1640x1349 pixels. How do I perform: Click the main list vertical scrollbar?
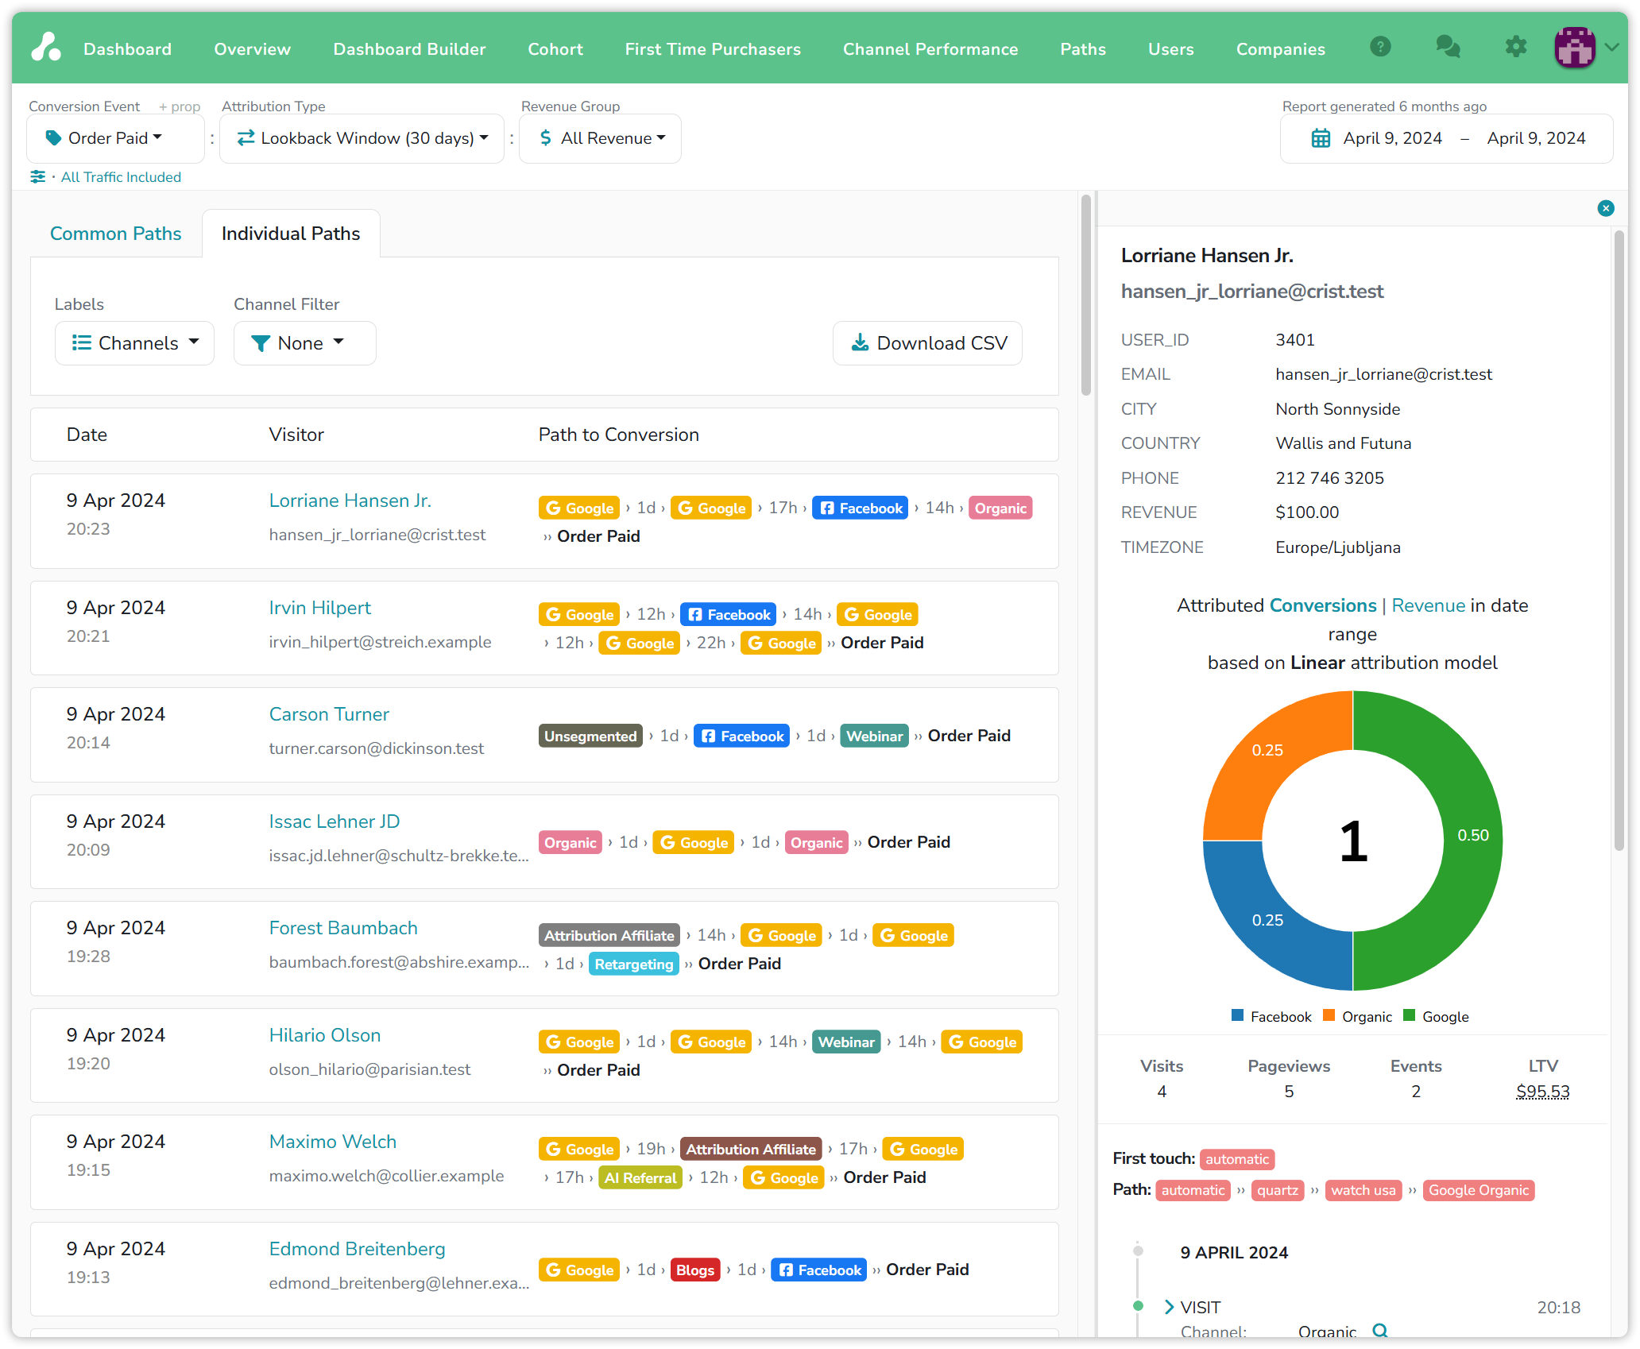point(1085,296)
